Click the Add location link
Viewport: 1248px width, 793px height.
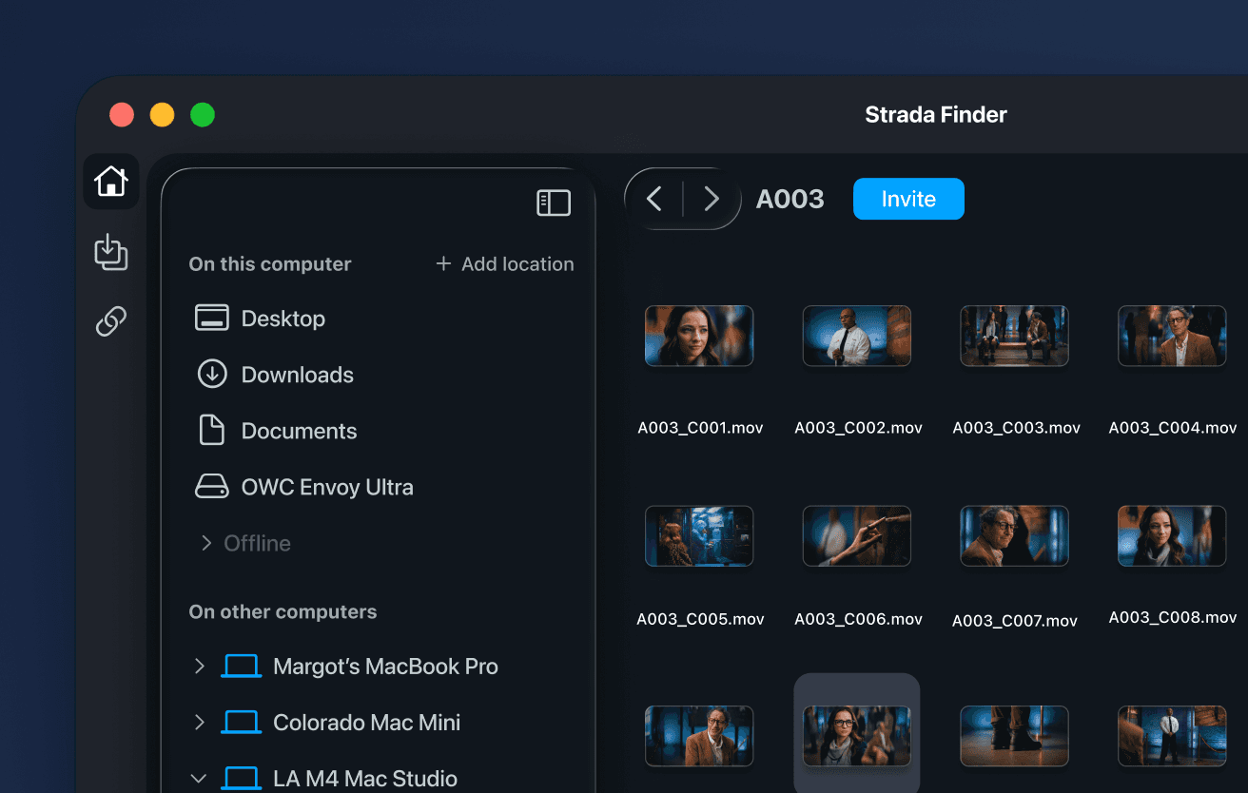click(x=517, y=264)
